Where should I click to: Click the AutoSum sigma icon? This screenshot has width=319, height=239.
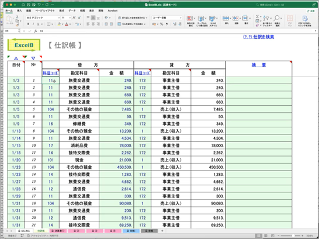(257, 16)
